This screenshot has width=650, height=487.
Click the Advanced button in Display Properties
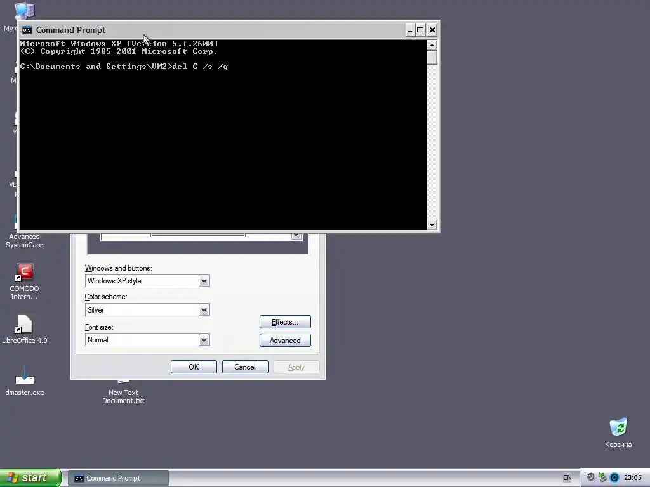(285, 341)
